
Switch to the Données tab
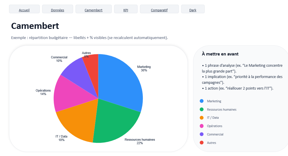click(57, 10)
